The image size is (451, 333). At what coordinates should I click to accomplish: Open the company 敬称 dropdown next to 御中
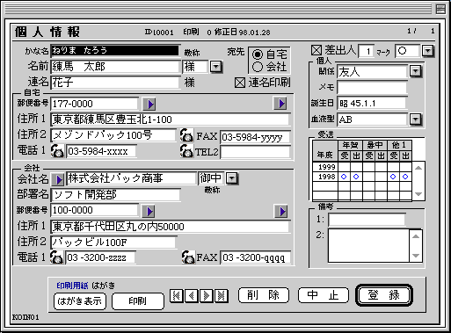(x=232, y=178)
